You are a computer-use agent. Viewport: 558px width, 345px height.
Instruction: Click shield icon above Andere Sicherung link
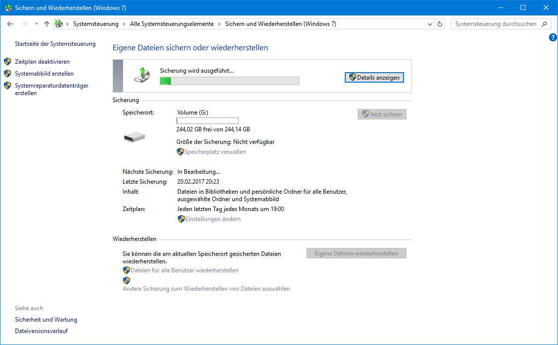point(127,281)
